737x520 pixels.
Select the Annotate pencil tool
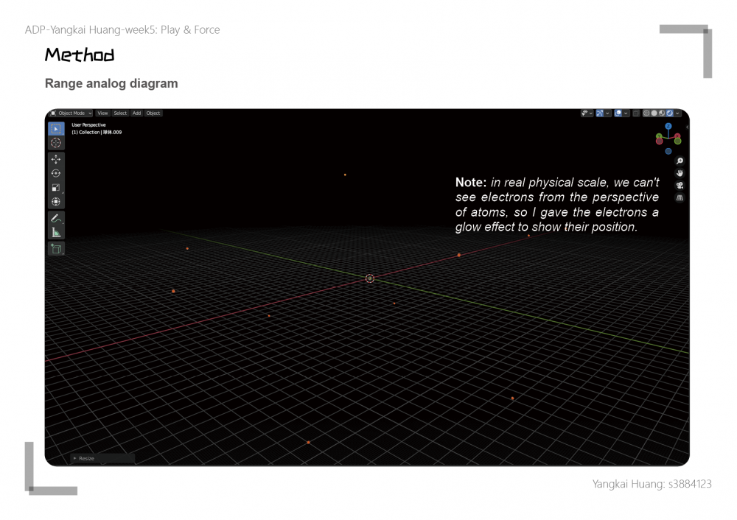click(x=56, y=219)
